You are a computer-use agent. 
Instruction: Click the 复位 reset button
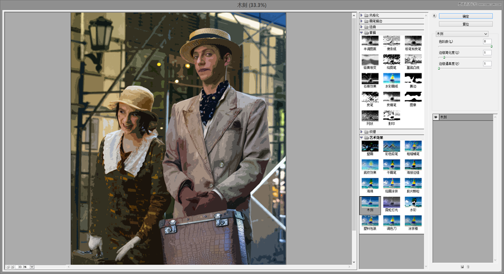(465, 24)
